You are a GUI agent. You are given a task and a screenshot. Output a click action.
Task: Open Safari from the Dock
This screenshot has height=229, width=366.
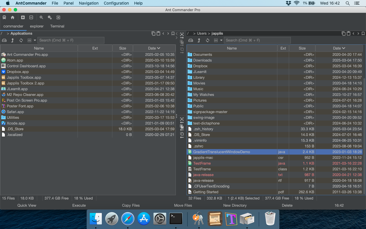128,219
